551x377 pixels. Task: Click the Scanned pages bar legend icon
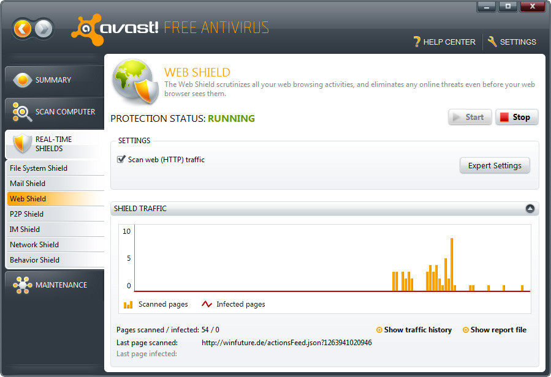128,304
